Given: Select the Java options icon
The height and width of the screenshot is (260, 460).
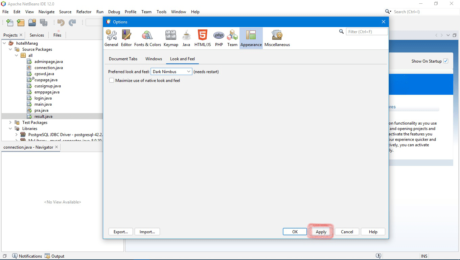Looking at the screenshot, I should click(186, 37).
